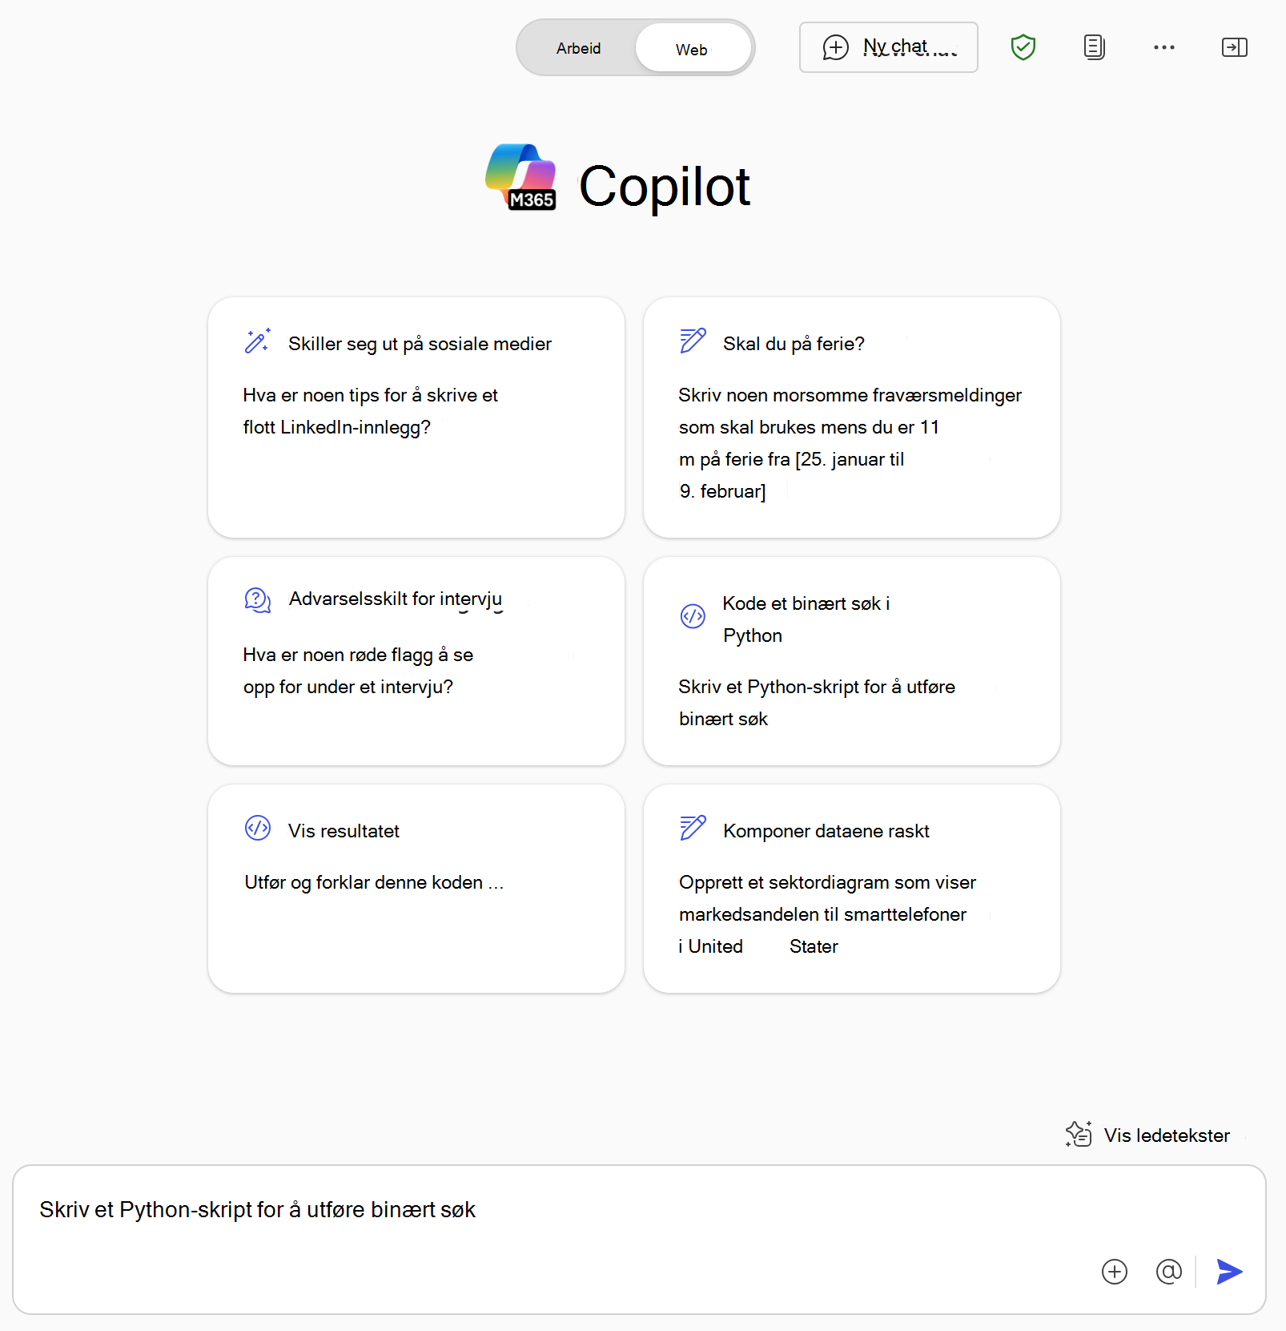Start a new chat with Ny chat
Viewport: 1286px width, 1331px height.
(888, 47)
